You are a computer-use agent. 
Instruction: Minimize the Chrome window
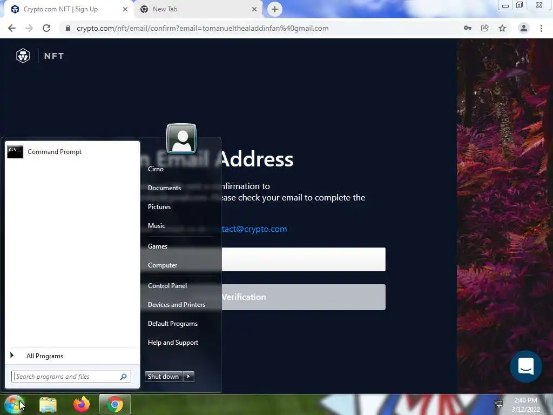pos(505,5)
